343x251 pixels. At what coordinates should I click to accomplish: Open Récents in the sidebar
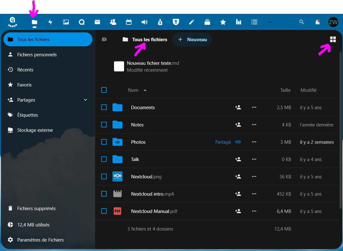25,70
